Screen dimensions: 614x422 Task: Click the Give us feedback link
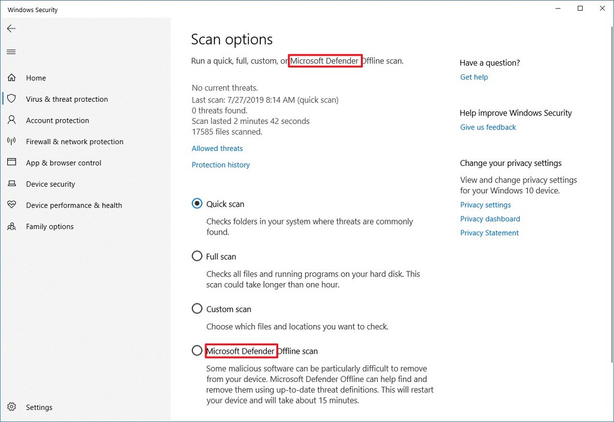(x=488, y=127)
